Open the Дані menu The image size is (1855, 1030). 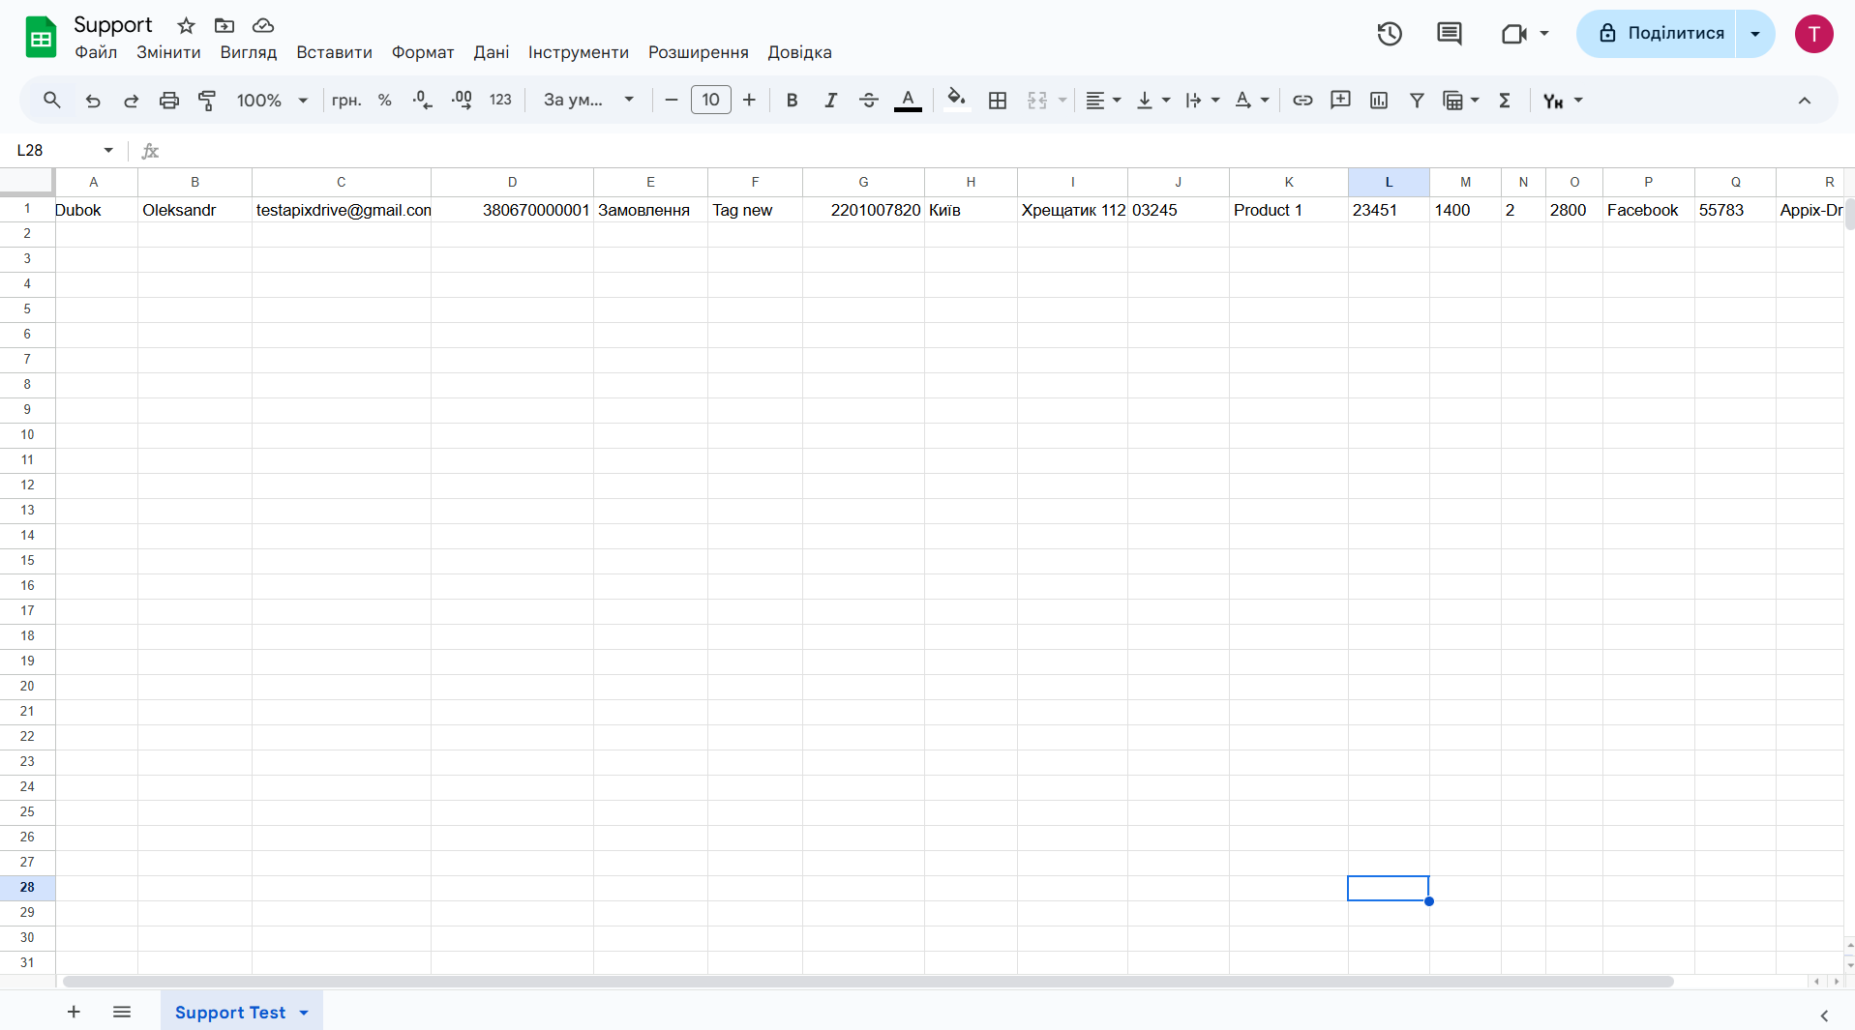point(492,52)
